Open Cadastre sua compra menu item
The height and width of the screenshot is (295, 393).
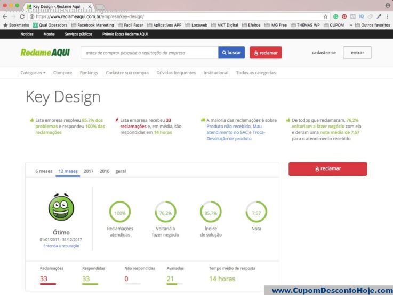tap(127, 73)
